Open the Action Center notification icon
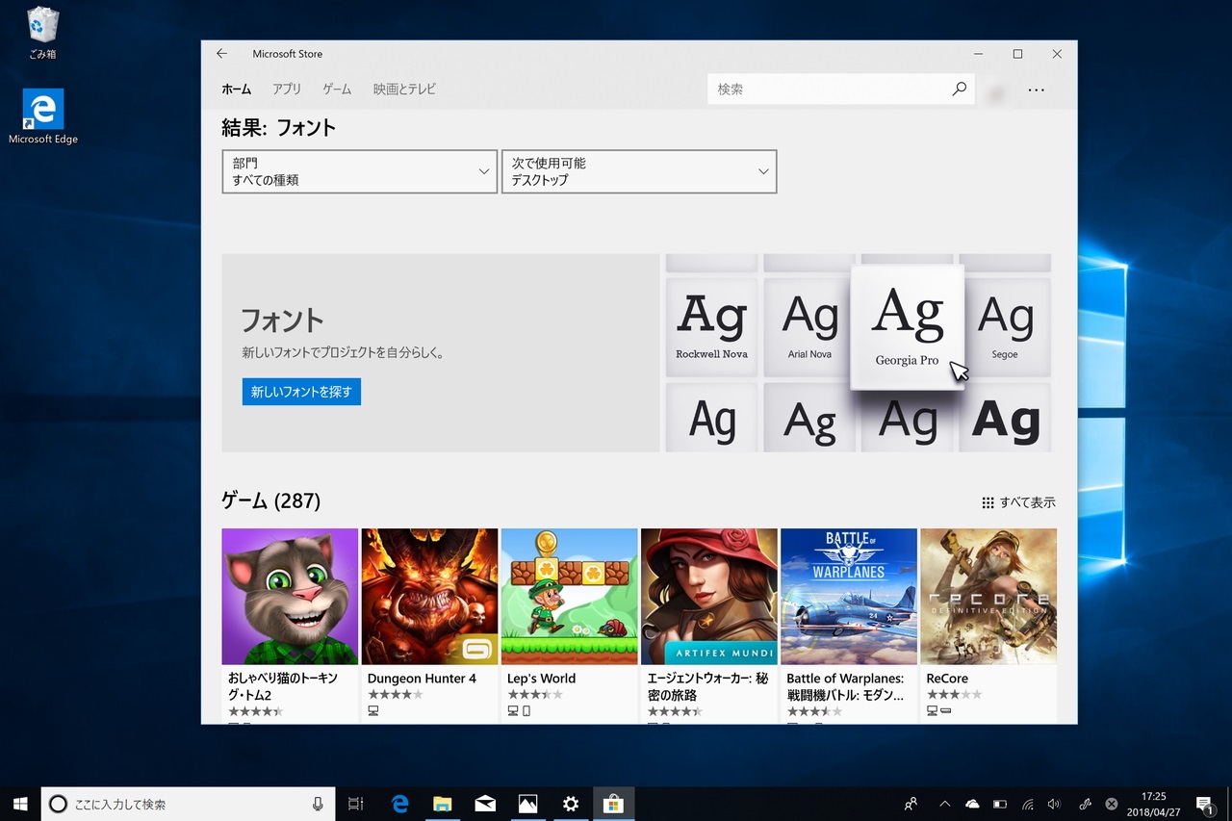The height and width of the screenshot is (821, 1232). (1204, 804)
